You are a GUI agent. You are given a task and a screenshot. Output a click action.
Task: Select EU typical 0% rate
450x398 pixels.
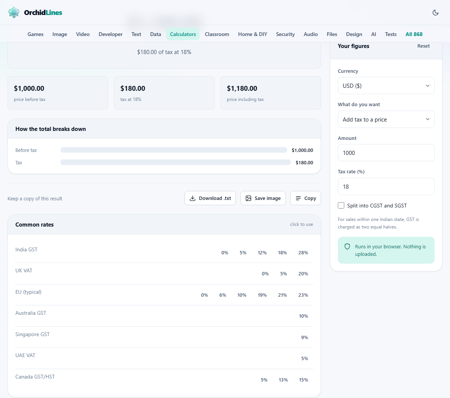coord(204,295)
